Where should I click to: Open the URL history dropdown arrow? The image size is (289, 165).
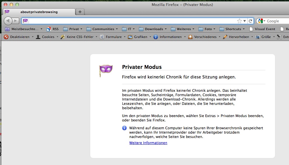(244, 21)
